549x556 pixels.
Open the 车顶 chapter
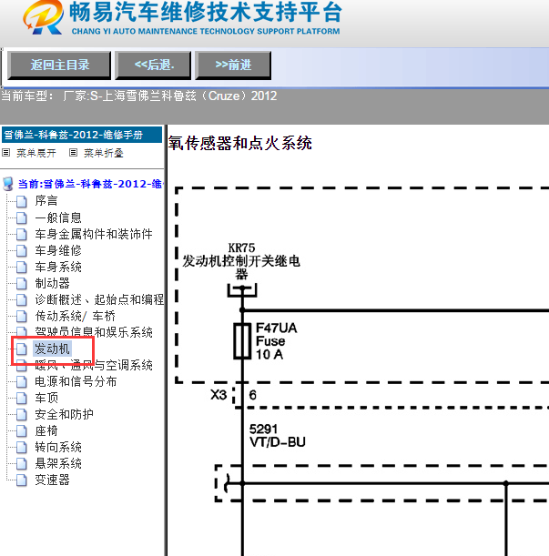pos(46,398)
